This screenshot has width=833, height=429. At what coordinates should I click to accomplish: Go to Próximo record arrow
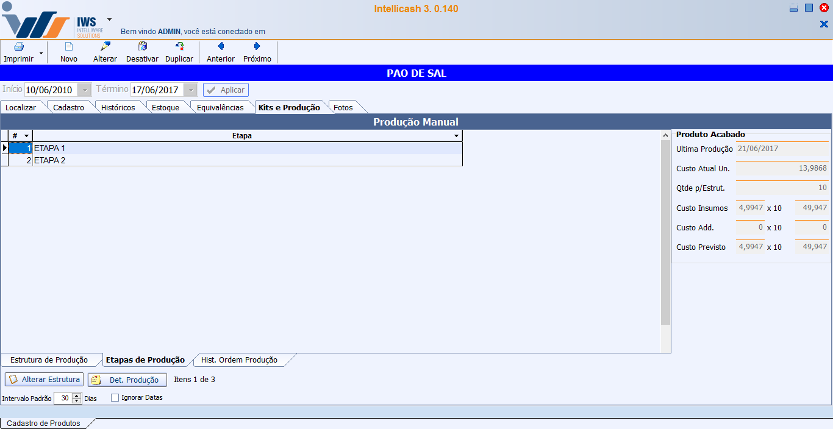[x=257, y=47]
